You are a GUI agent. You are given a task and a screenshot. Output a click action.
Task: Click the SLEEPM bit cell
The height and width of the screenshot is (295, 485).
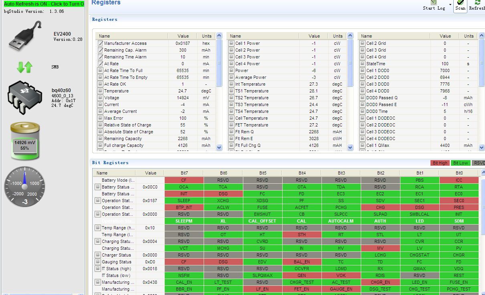pyautogui.click(x=184, y=221)
